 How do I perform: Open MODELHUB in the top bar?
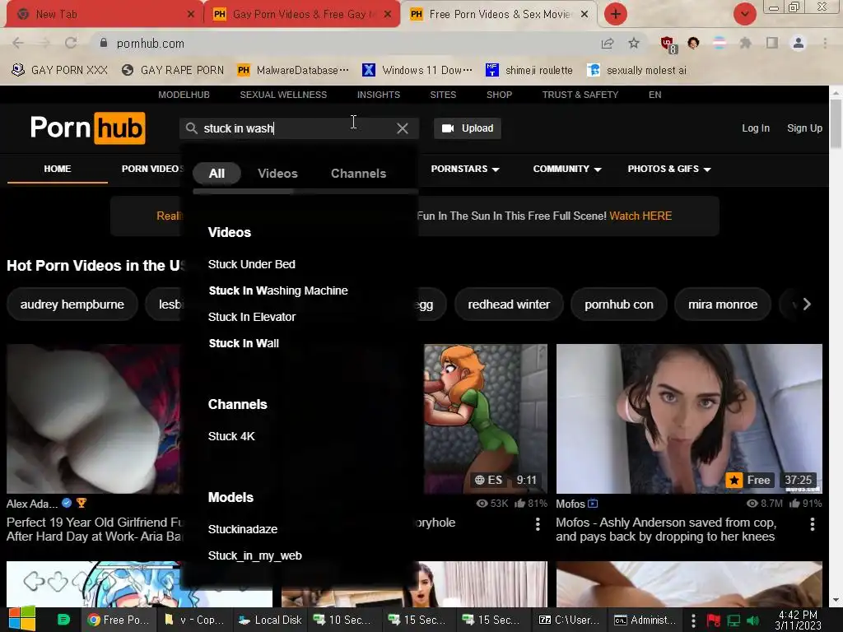pos(184,95)
